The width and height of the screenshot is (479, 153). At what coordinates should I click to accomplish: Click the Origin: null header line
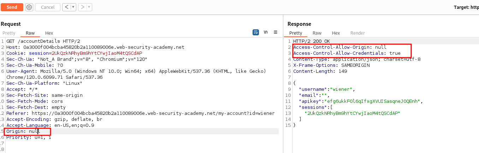click(23, 131)
